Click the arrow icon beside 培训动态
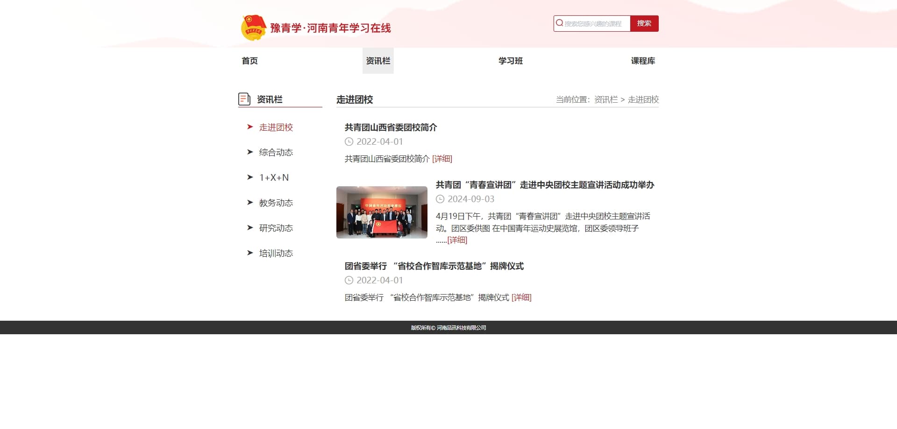Screen dimensions: 897x429 coord(250,253)
